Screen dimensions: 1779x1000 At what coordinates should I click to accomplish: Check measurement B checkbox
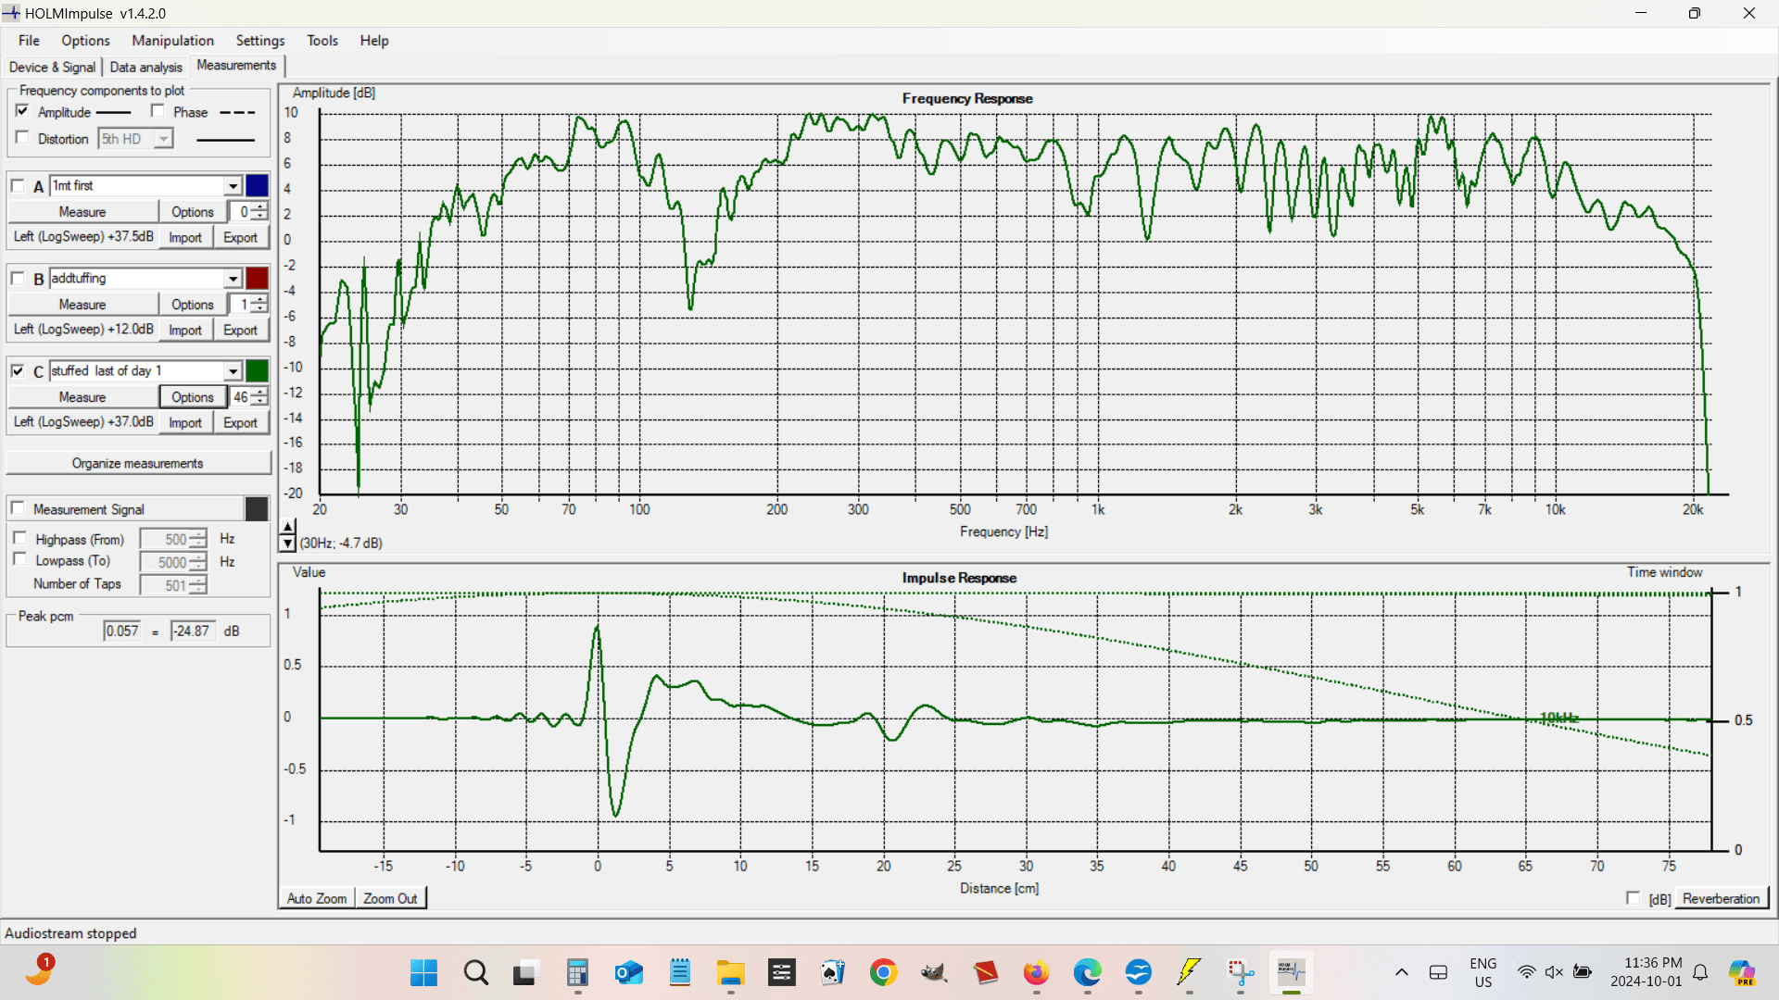(x=18, y=278)
